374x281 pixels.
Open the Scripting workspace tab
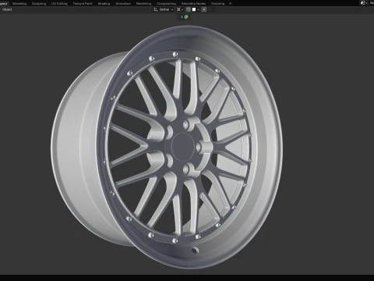point(217,4)
